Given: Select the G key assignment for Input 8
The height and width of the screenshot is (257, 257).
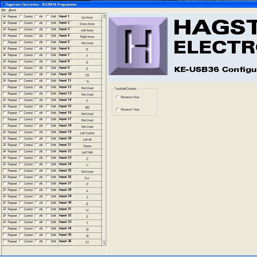Looking at the screenshot, I should (87, 62).
